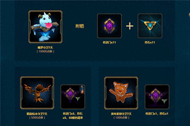Click the purple portal icon x11
Image resolution: width=190 pixels, height=126 pixels.
tap(110, 26)
